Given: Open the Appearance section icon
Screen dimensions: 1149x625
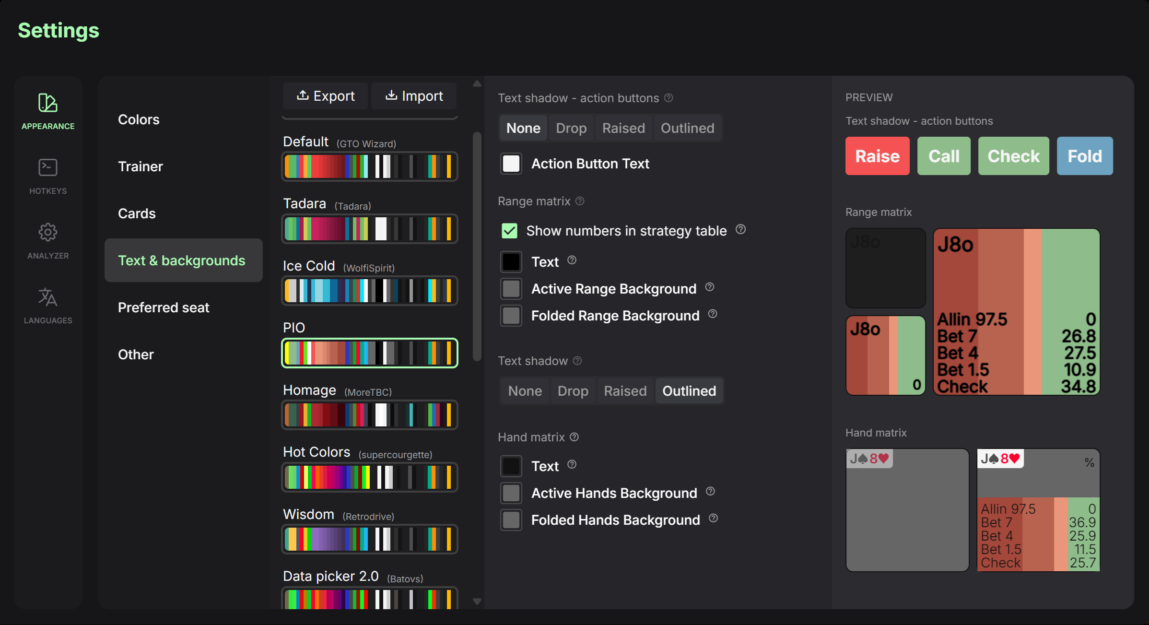Looking at the screenshot, I should pyautogui.click(x=48, y=103).
